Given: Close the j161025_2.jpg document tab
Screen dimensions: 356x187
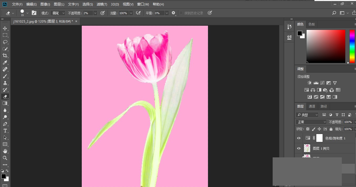Looking at the screenshot, I should click(76, 21).
